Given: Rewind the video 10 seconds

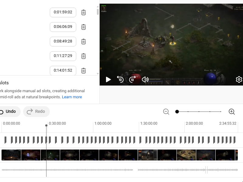Looking at the screenshot, I should (120, 79).
